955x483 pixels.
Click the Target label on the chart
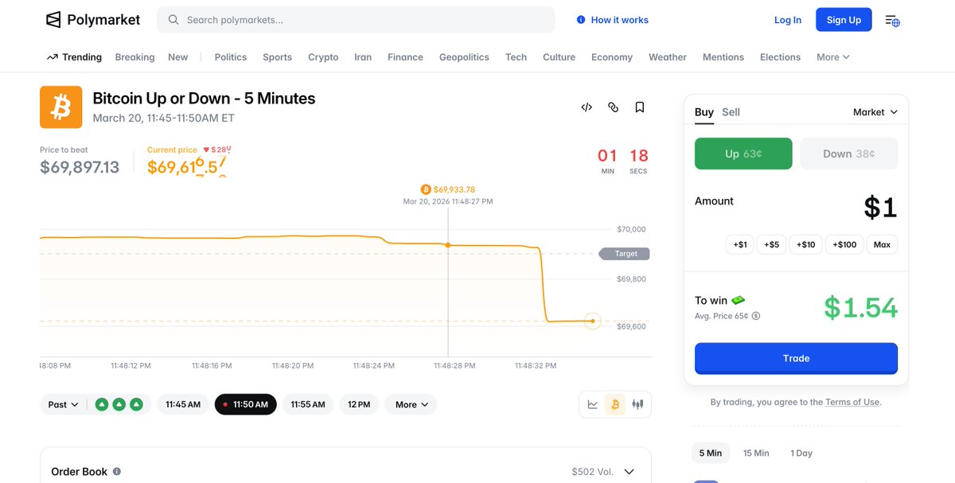tap(625, 254)
